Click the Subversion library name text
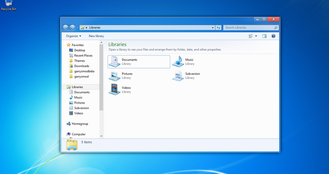This screenshot has width=329, height=174. tap(192, 74)
